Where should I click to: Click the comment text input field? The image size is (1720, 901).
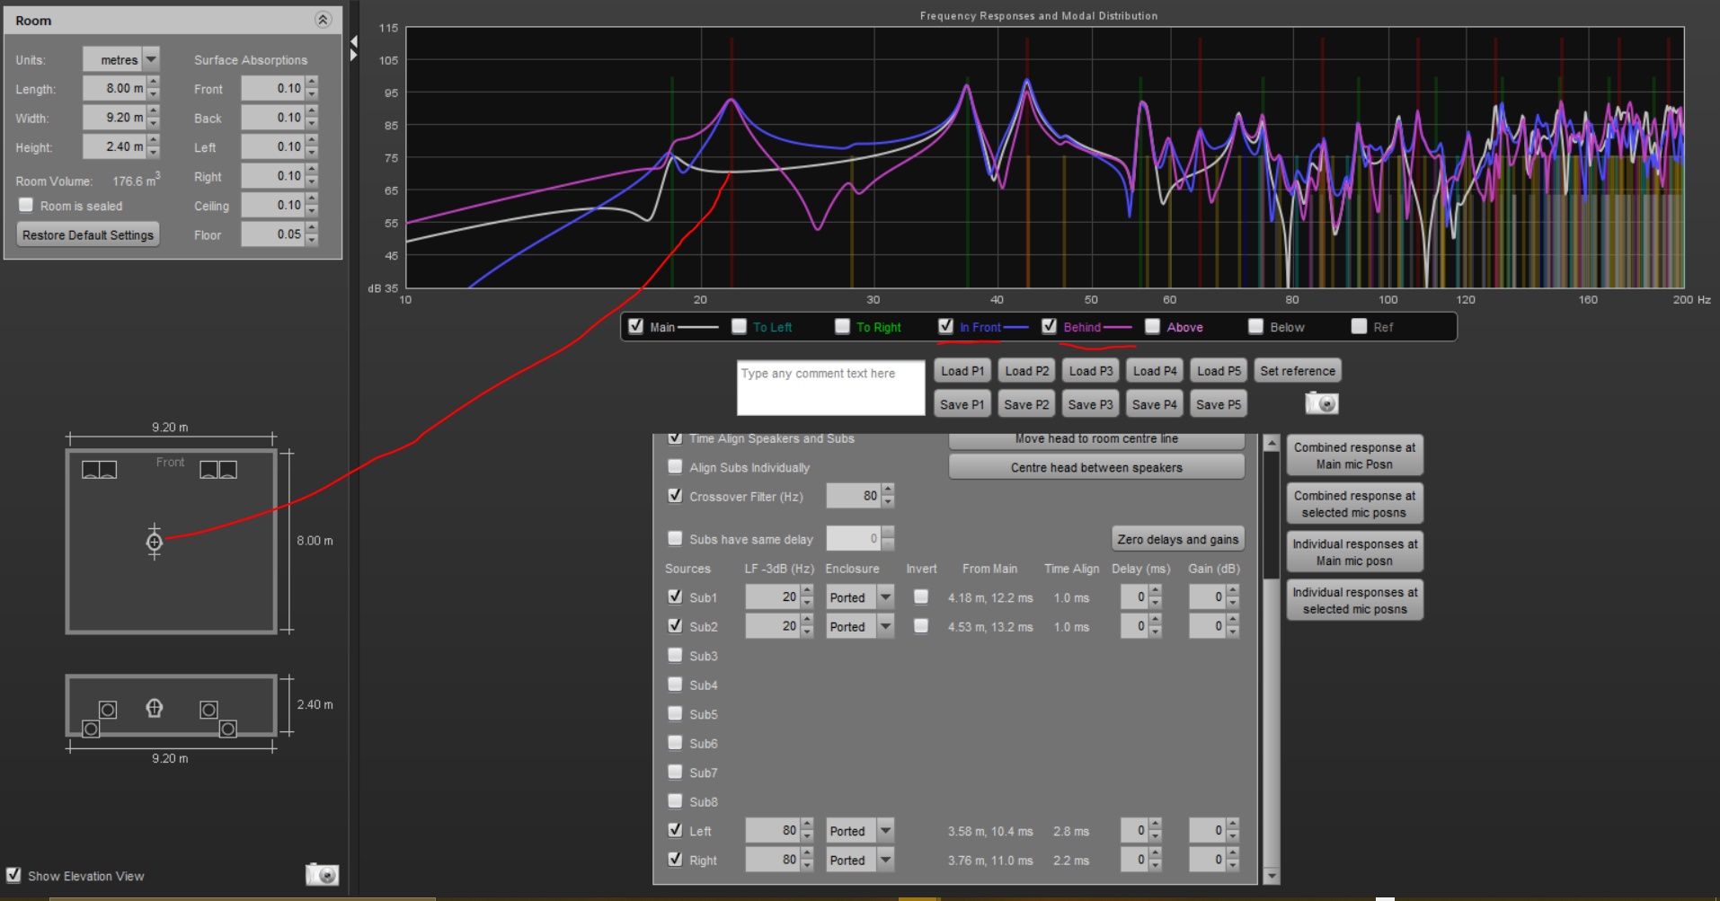tap(830, 388)
